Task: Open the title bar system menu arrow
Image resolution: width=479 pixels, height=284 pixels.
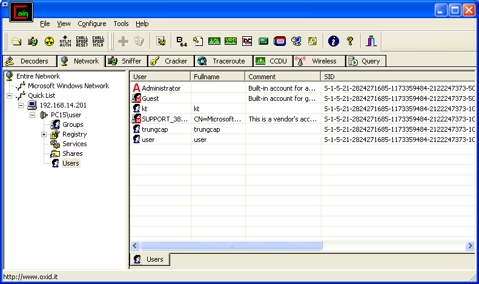Action: point(5,5)
